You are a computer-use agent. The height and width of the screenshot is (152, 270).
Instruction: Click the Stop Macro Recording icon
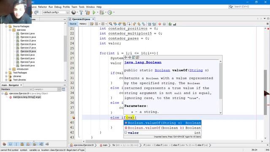[164, 24]
